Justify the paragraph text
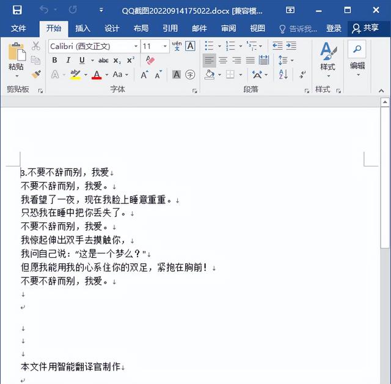 tap(250, 60)
